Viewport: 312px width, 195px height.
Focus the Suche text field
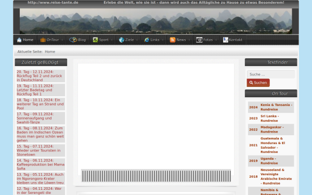(x=271, y=74)
